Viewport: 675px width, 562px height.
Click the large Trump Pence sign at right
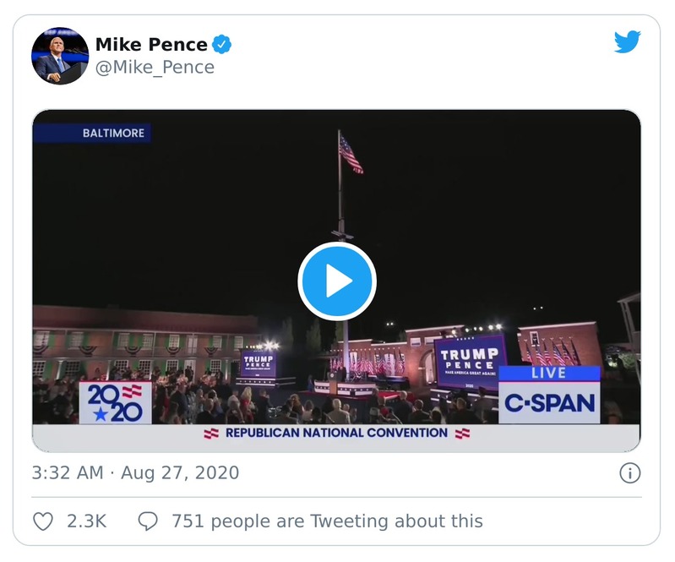tap(471, 361)
